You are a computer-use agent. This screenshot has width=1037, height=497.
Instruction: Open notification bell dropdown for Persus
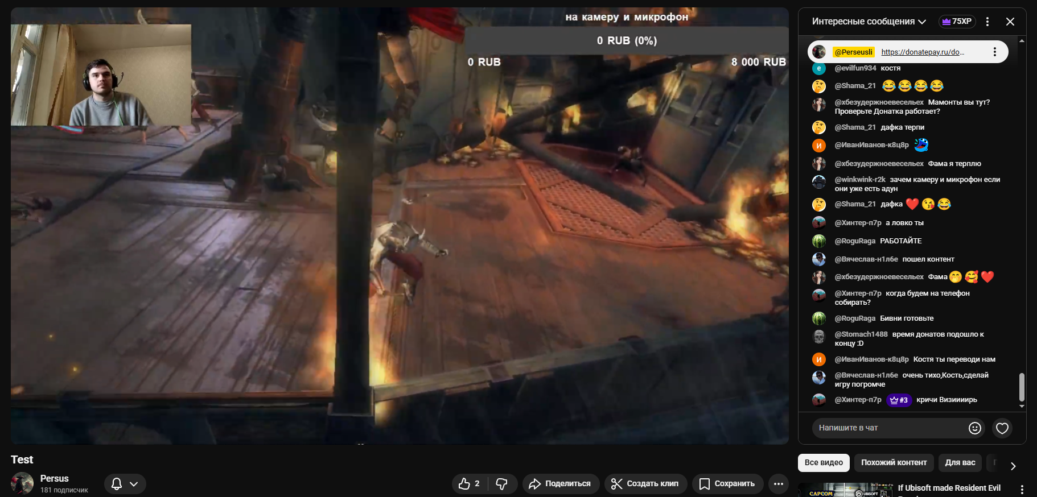click(125, 484)
